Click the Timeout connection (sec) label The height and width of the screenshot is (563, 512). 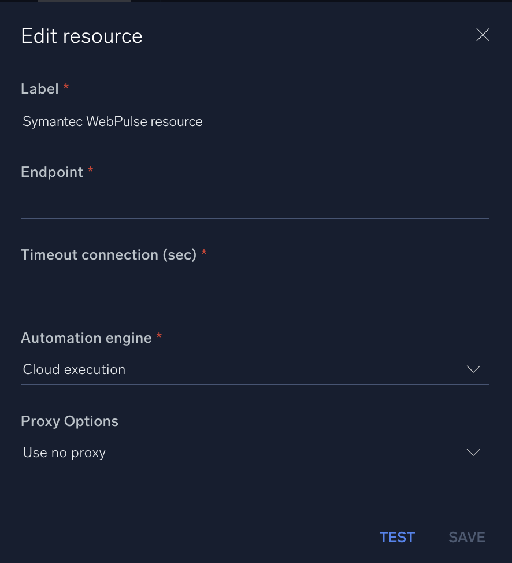pyautogui.click(x=108, y=254)
